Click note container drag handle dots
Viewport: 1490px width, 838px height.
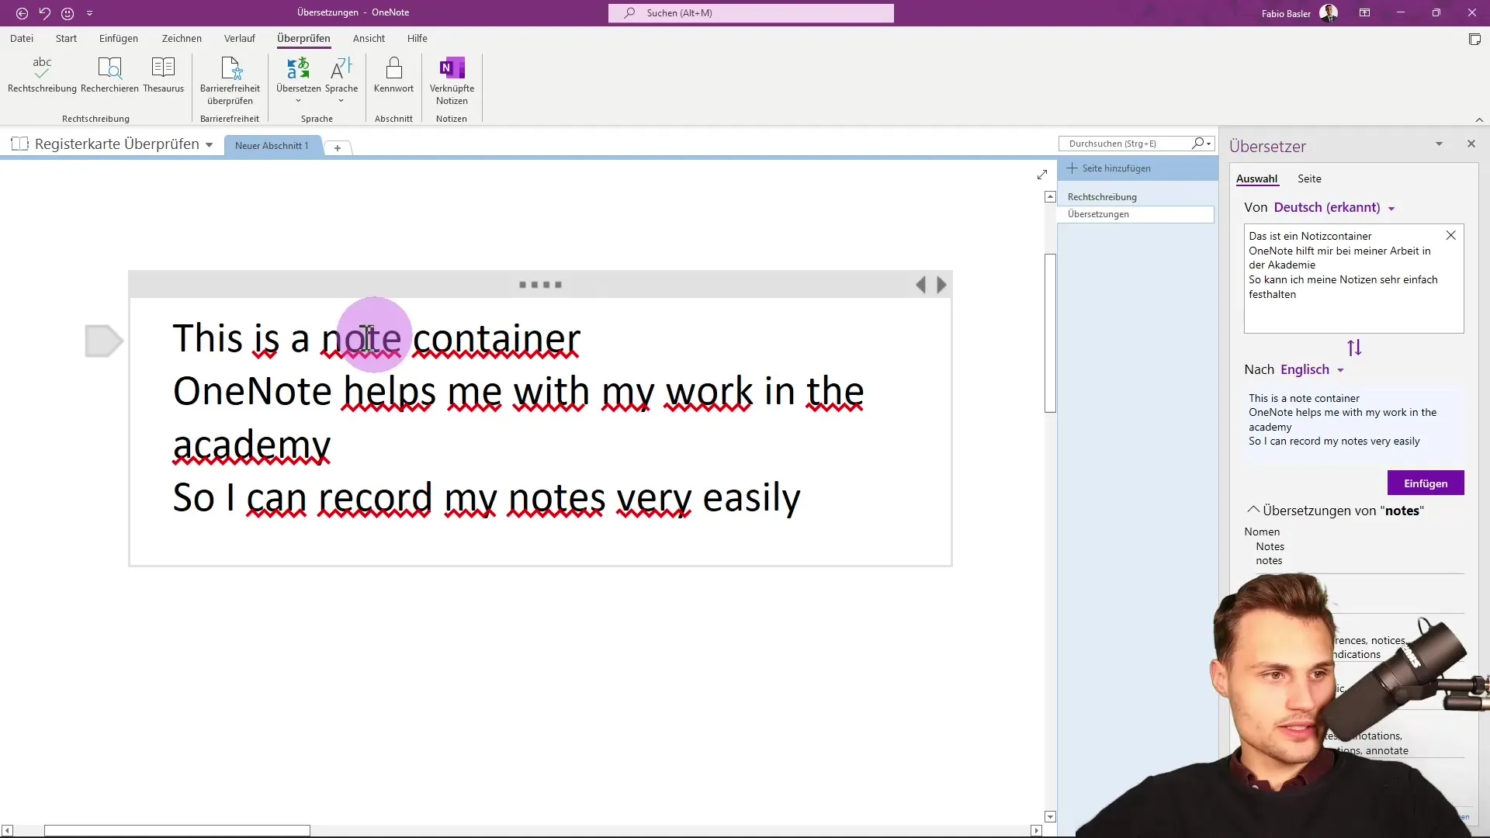pyautogui.click(x=540, y=285)
